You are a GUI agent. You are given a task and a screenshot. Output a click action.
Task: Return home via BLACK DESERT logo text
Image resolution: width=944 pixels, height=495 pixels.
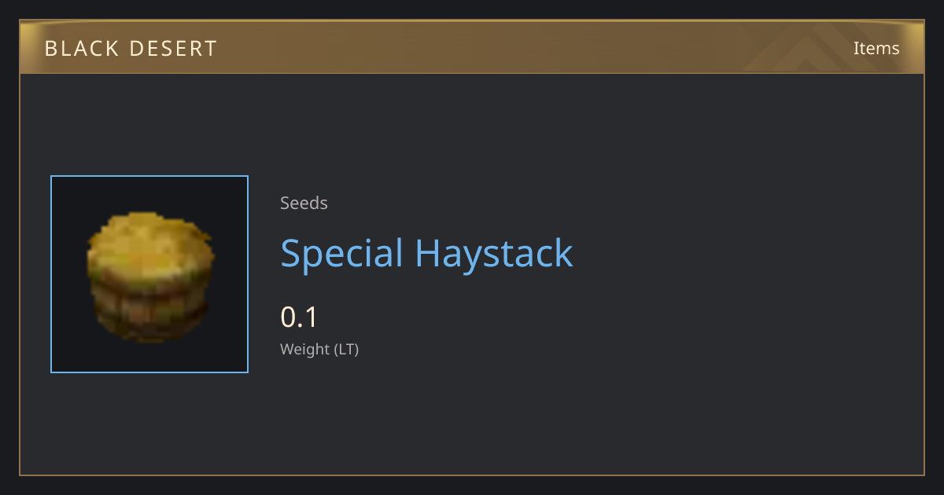coord(131,49)
